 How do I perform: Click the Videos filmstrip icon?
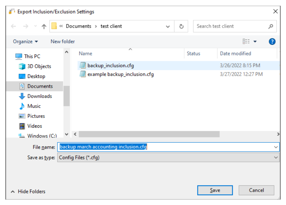22,126
